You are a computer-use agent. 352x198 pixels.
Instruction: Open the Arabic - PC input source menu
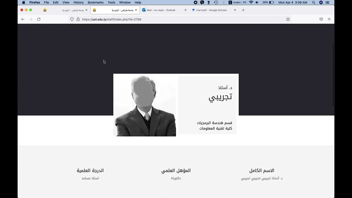tap(238, 2)
